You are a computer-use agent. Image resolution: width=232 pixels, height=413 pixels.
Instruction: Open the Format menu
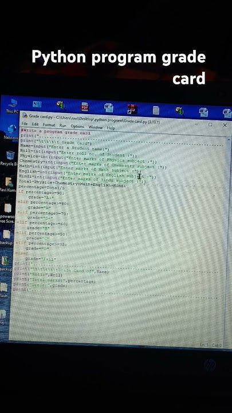pos(49,125)
